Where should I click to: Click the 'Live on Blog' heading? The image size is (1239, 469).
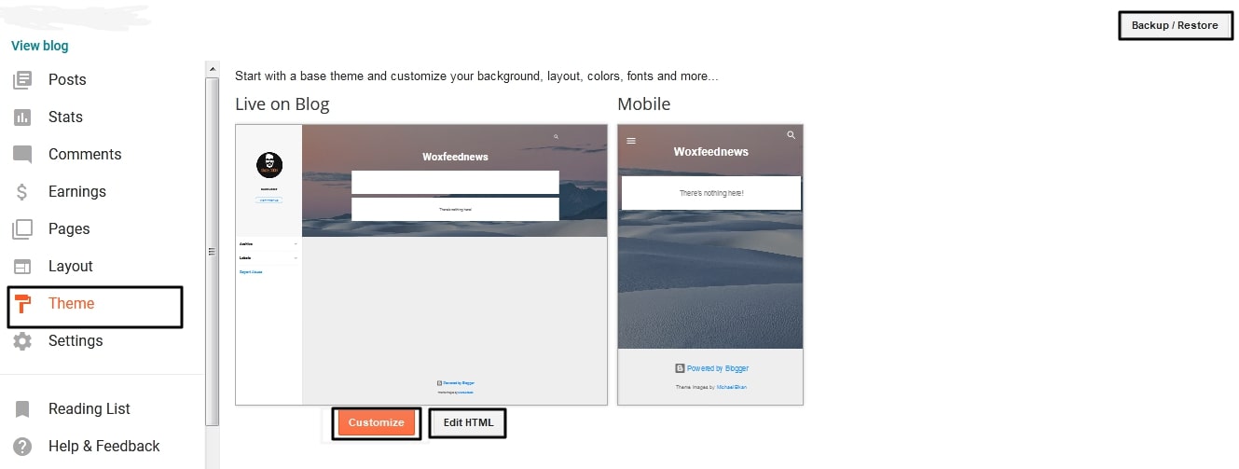(282, 103)
